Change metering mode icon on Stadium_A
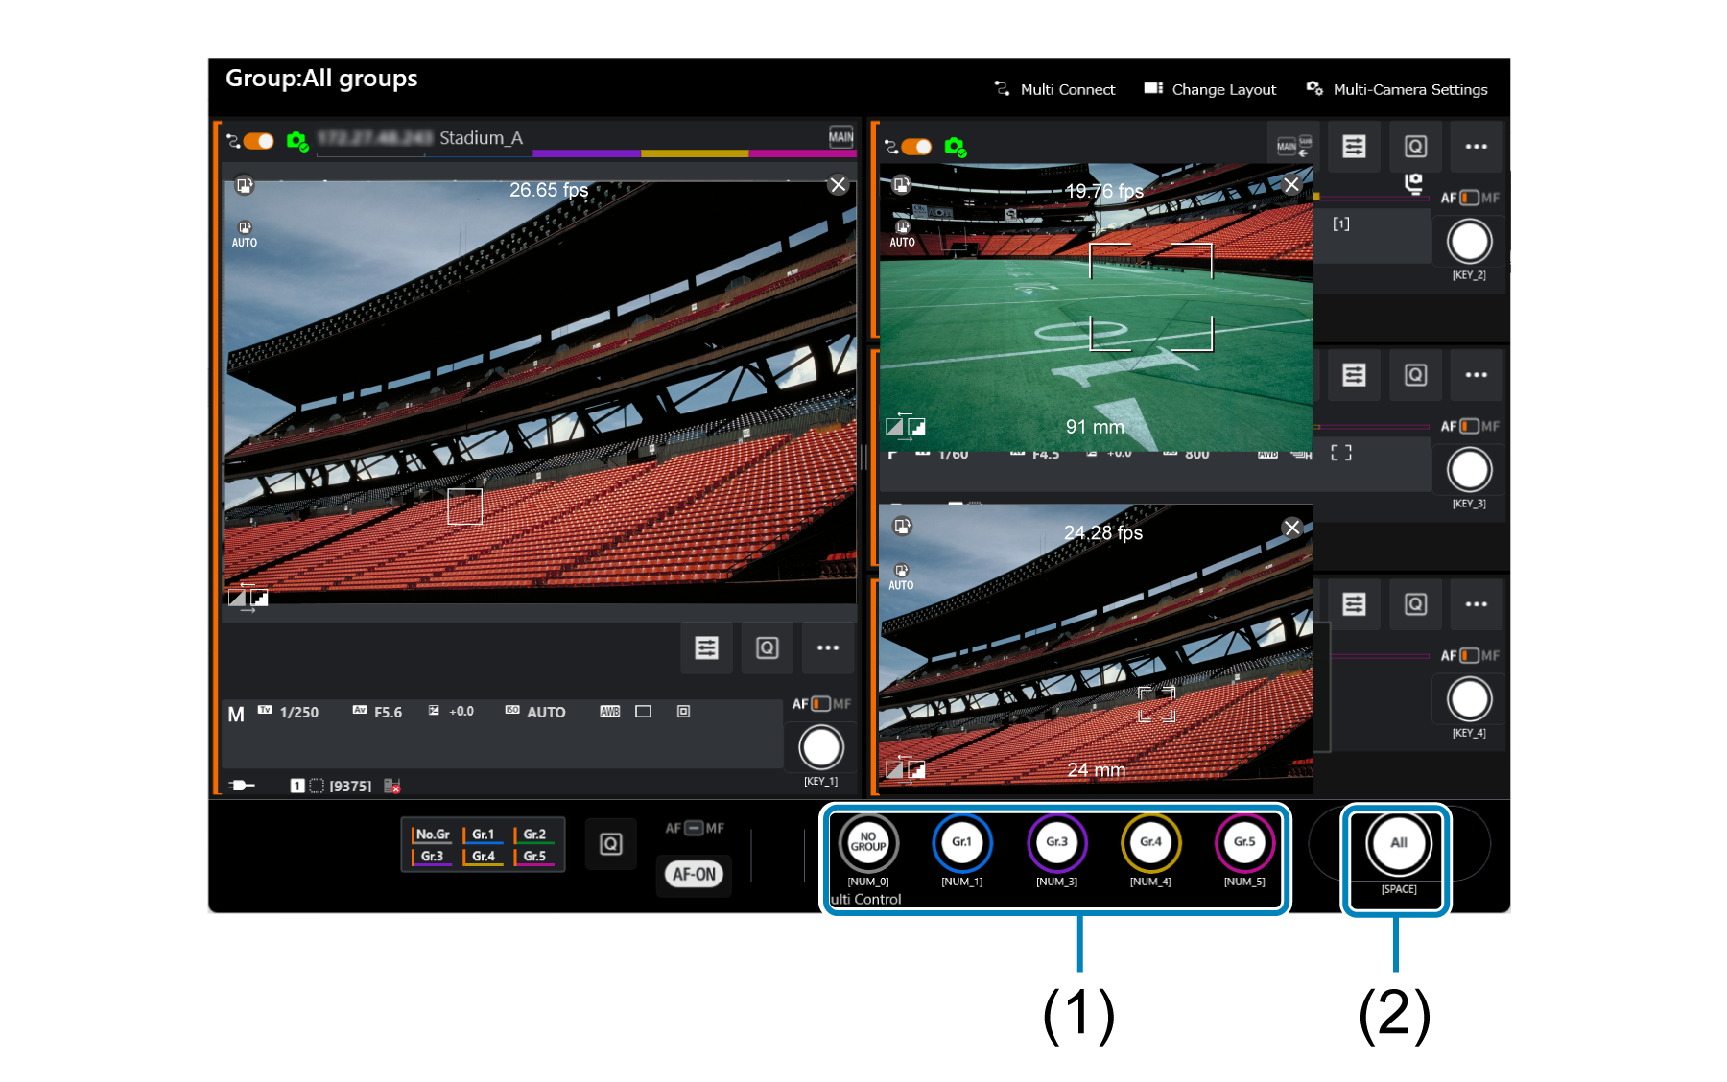The width and height of the screenshot is (1727, 1082). click(683, 711)
